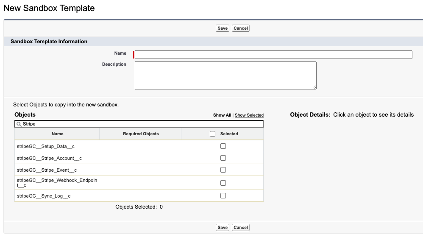The height and width of the screenshot is (237, 423).
Task: Click the Required Objects column header
Action: (x=141, y=134)
